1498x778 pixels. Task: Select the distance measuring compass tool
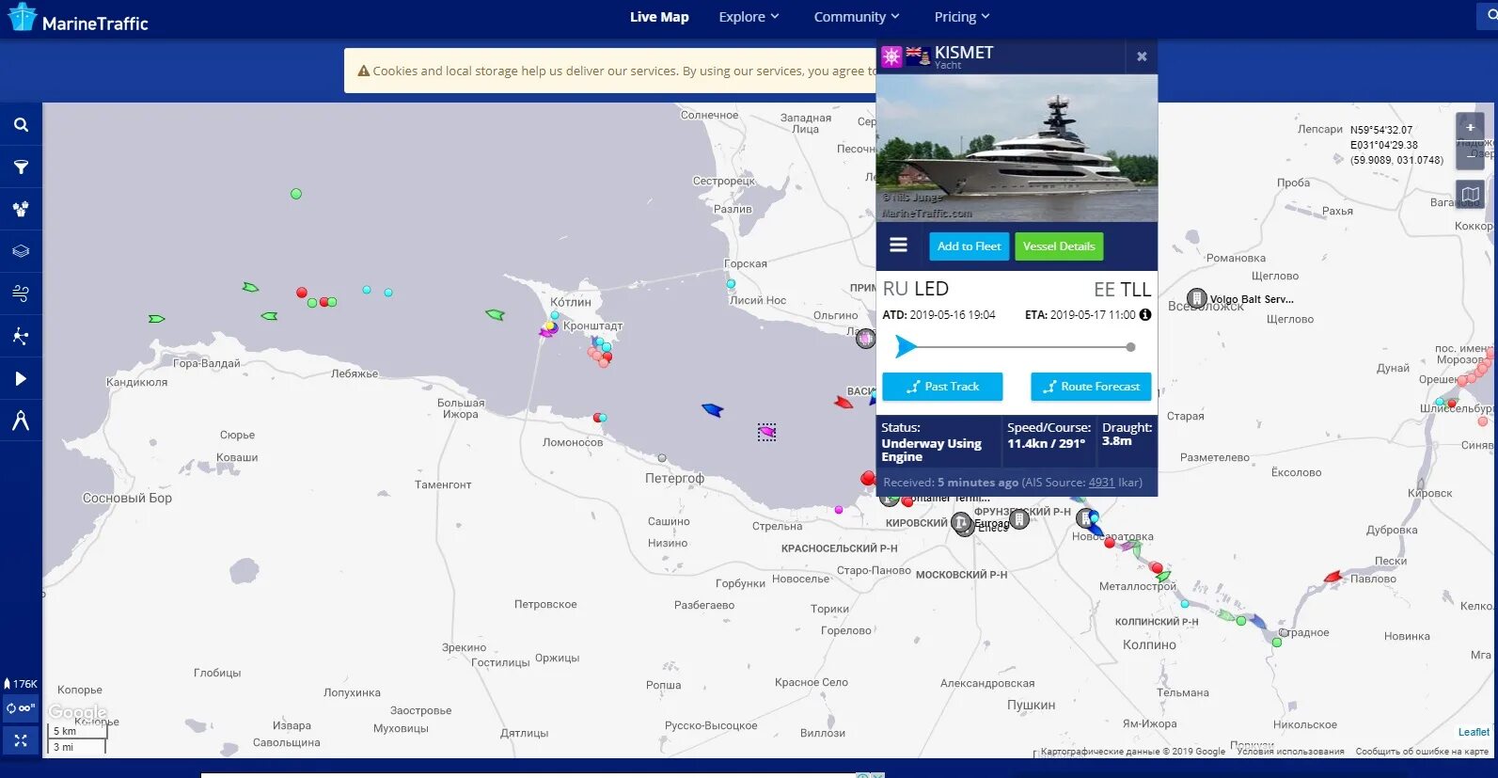[x=21, y=420]
